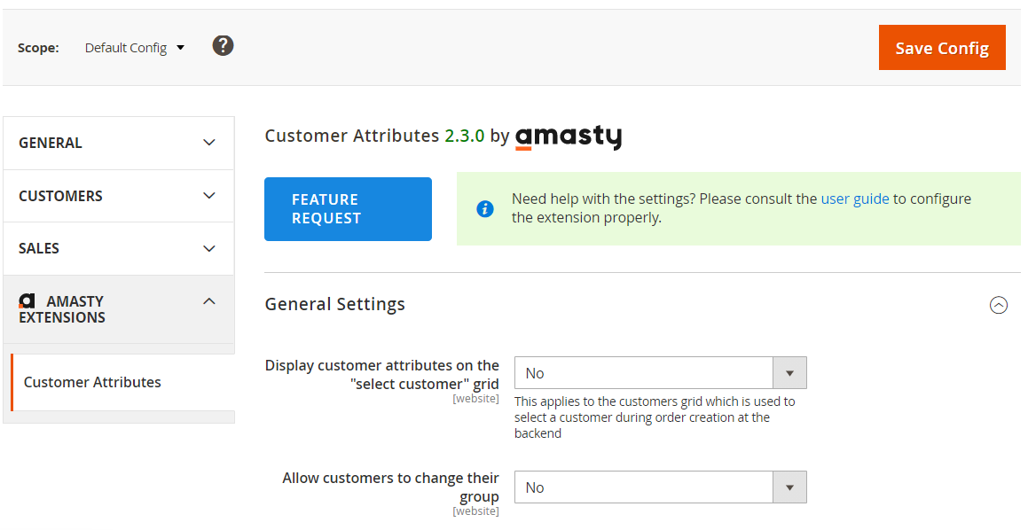Click the Amasty logo in the heading
1028x530 pixels.
[x=569, y=137]
